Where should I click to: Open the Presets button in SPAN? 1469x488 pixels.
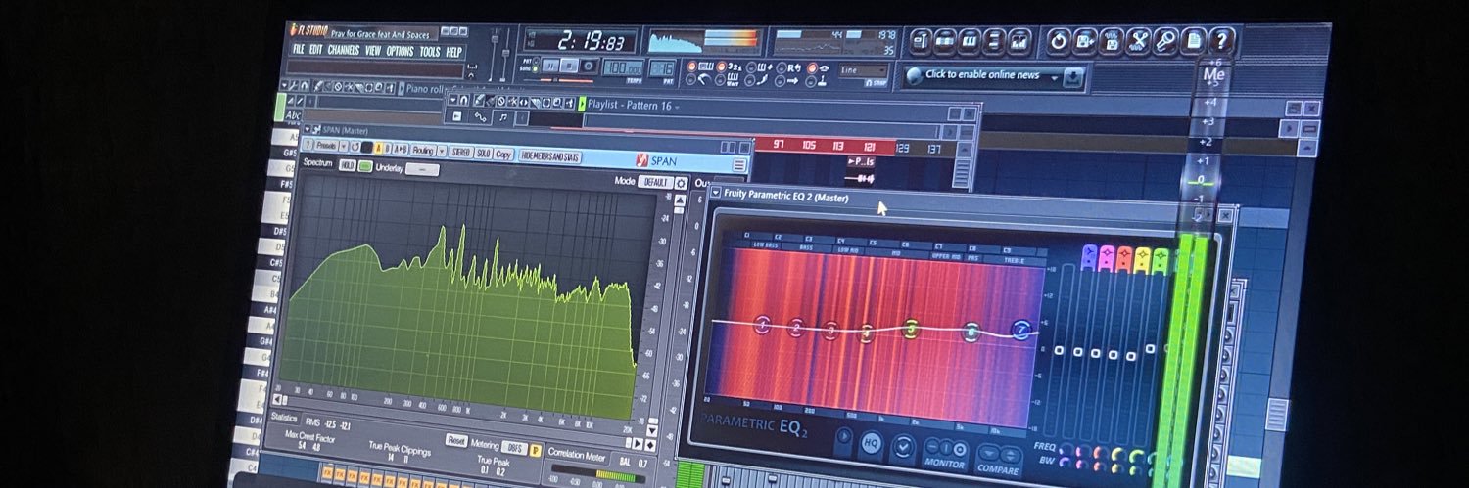click(326, 146)
